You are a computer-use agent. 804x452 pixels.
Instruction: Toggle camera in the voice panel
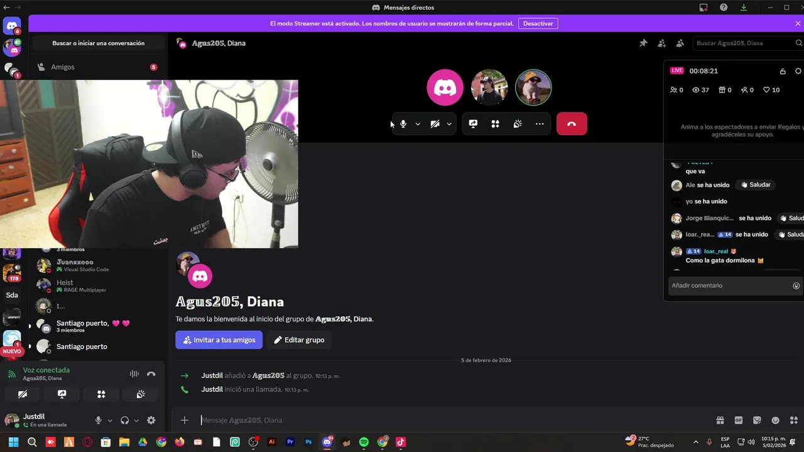pos(23,394)
